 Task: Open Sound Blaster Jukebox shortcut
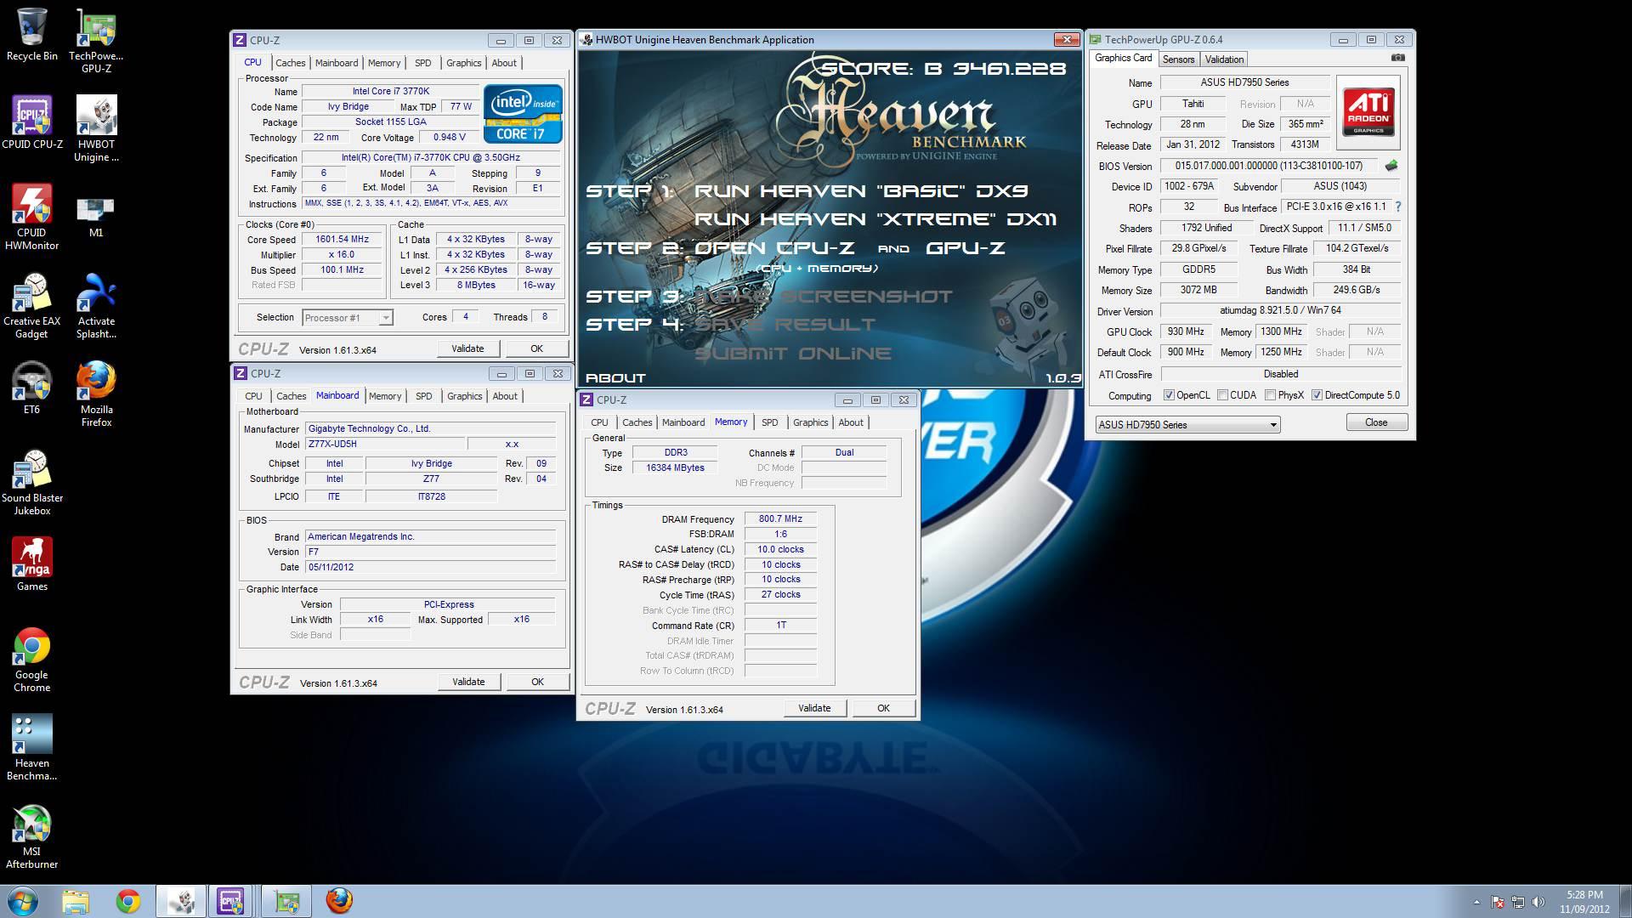[x=31, y=483]
